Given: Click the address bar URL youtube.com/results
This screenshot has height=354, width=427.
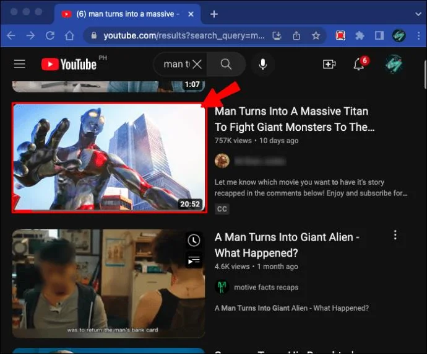Looking at the screenshot, I should click(184, 35).
